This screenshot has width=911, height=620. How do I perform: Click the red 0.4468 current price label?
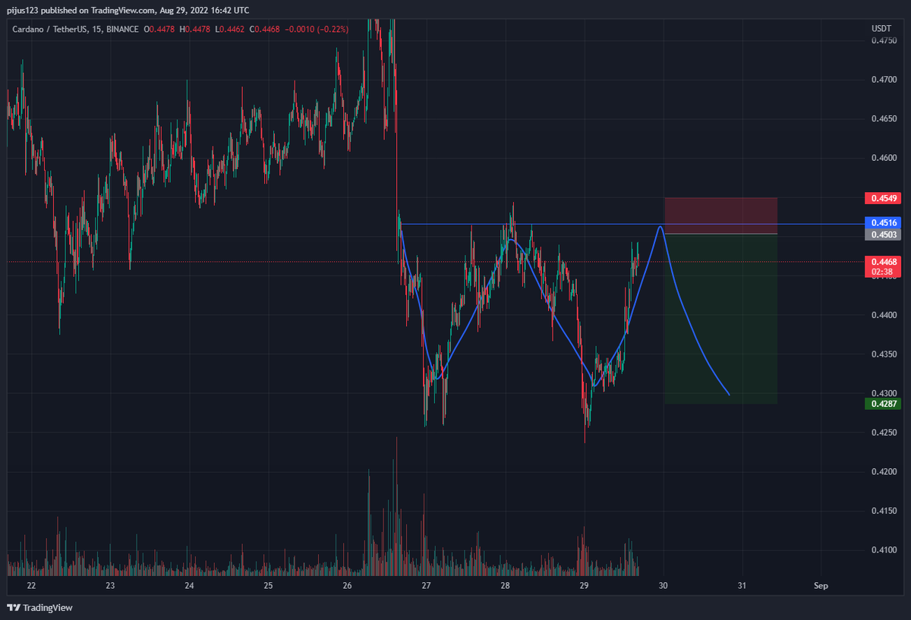point(884,262)
